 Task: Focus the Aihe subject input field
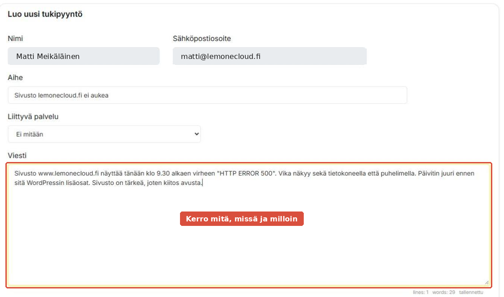coord(207,95)
